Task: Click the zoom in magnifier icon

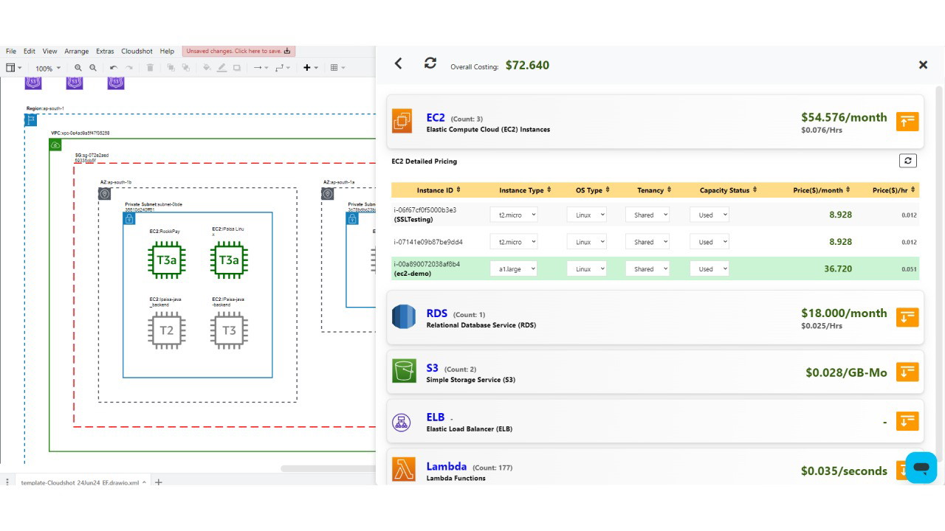Action: [78, 68]
